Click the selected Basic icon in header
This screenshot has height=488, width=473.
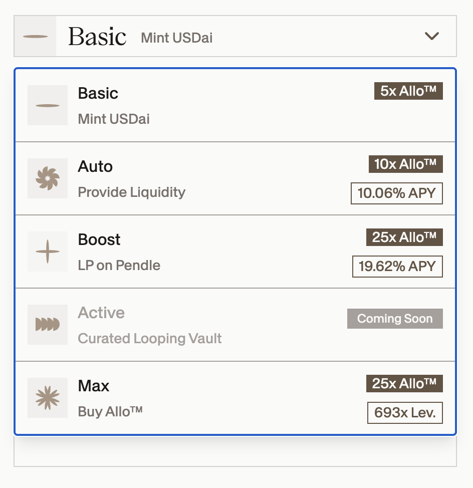point(35,37)
